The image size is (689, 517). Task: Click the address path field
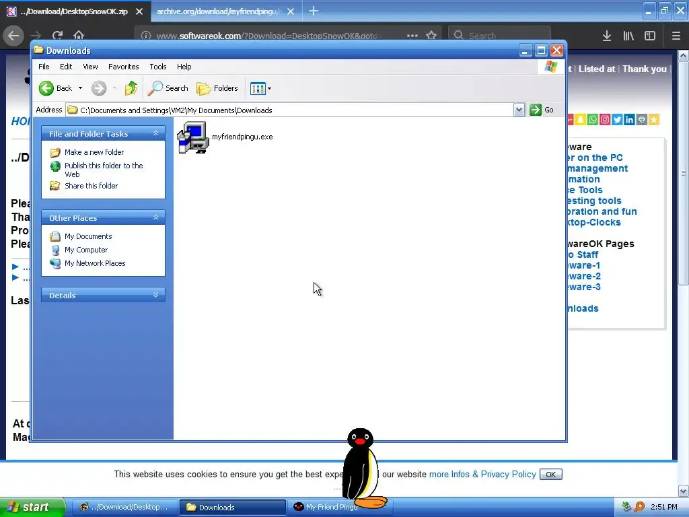point(290,110)
